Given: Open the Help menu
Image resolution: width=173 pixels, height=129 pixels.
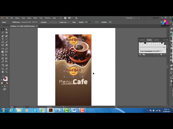Looking at the screenshot, I should [x=54, y=18].
